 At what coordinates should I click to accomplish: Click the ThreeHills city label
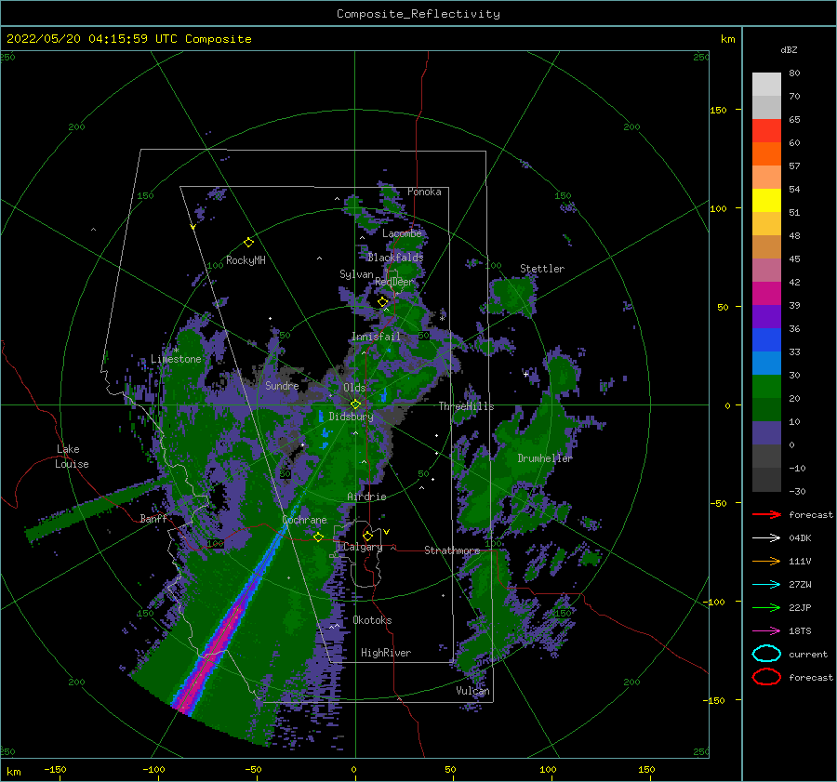click(x=466, y=406)
